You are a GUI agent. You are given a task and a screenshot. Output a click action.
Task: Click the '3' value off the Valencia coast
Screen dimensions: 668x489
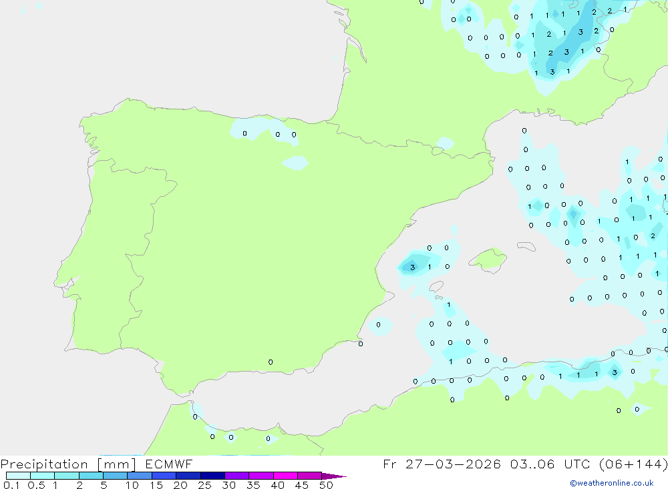point(412,268)
